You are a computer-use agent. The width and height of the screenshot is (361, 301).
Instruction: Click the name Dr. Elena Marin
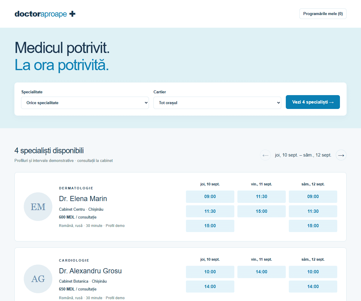tap(83, 199)
